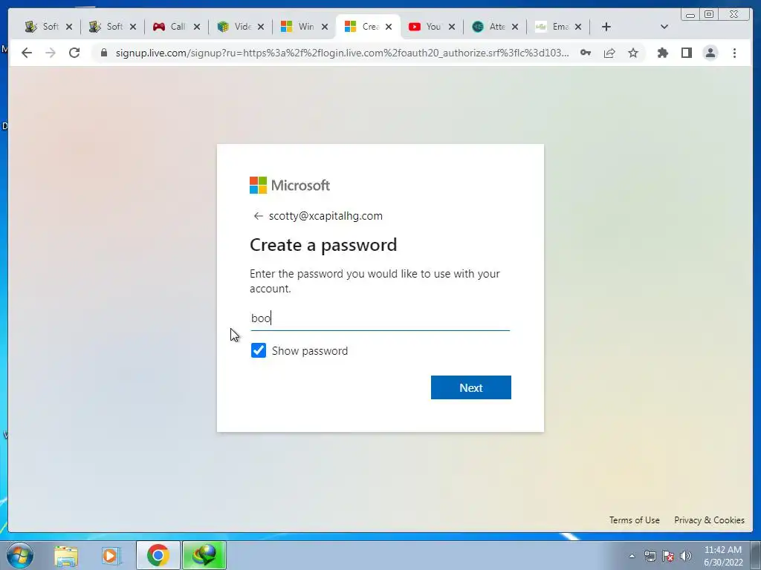
Task: Click the Show desktop strip
Action: pos(756,555)
